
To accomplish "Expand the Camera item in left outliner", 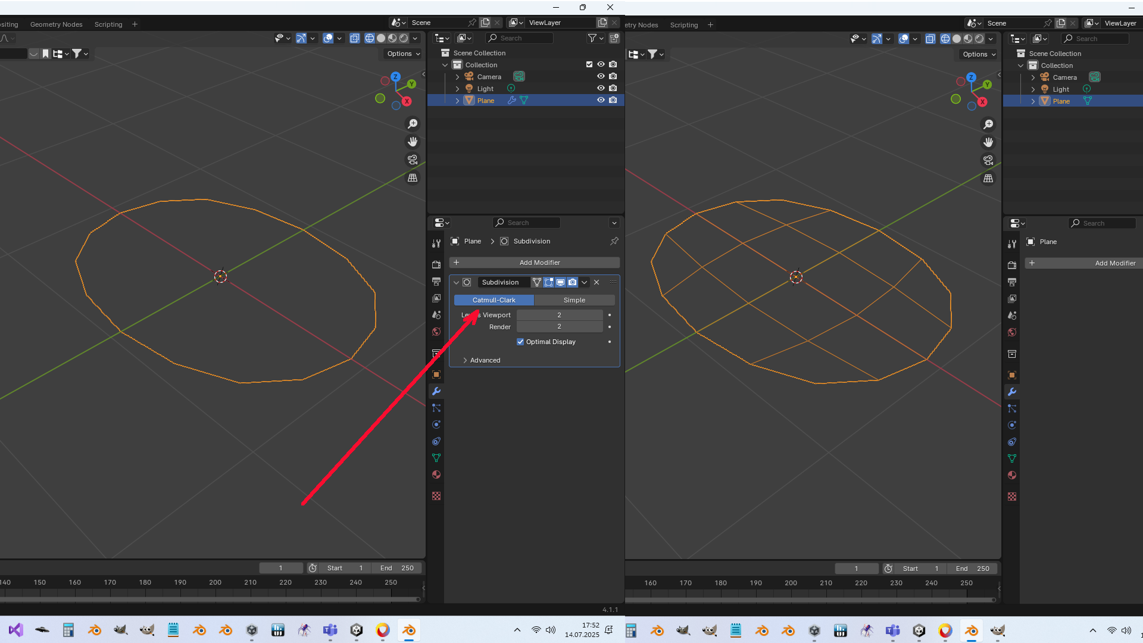I will click(x=457, y=77).
